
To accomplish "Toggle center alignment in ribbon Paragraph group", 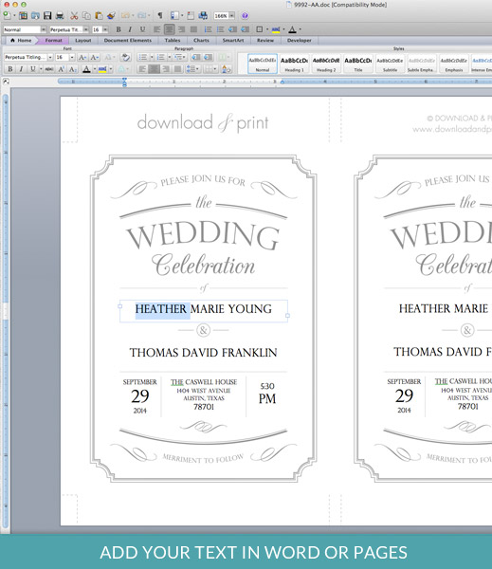I will (154, 69).
